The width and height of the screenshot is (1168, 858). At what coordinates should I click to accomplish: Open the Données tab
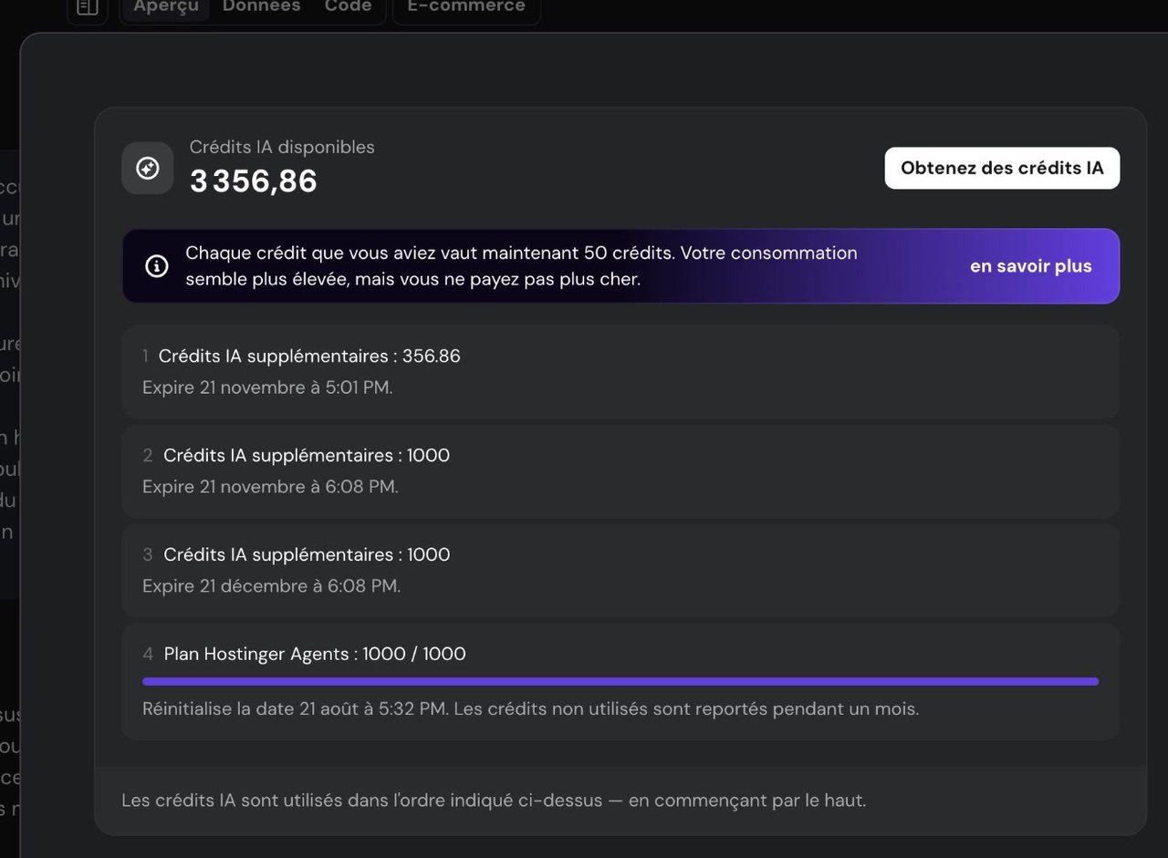[x=262, y=7]
